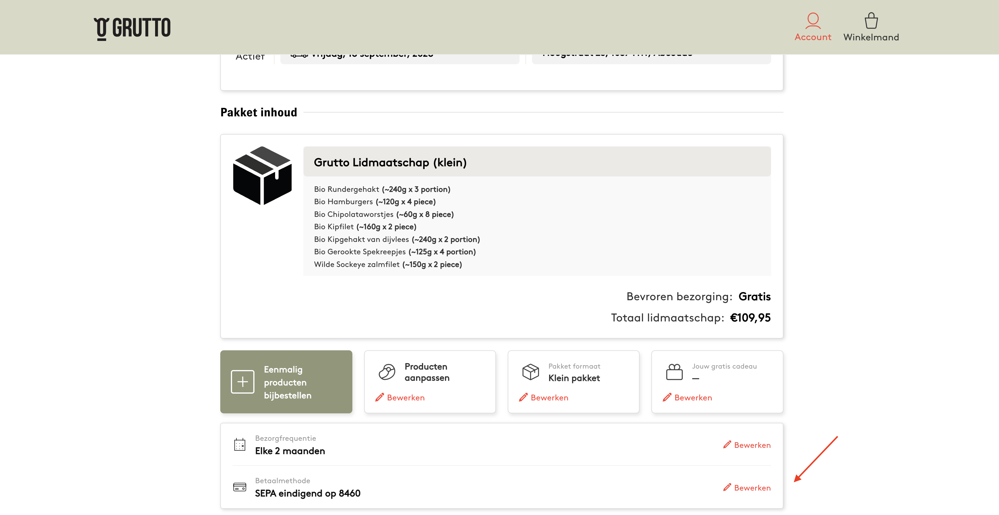Edit Betaalmethode via Bewerken

(747, 488)
